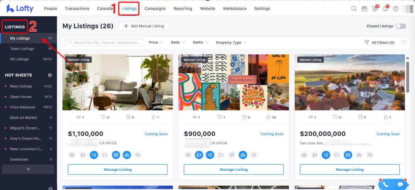The width and height of the screenshot is (415, 190).
Task: Open the Beds filter dropdown
Action: click(178, 42)
